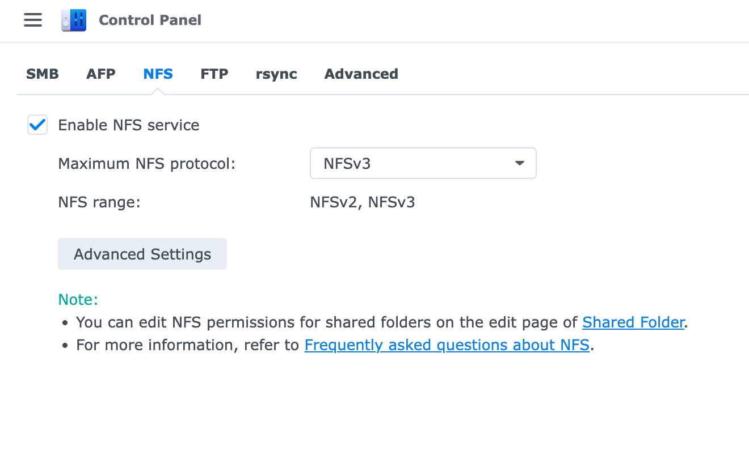Uncheck the Enable NFS service checkbox
Viewport: 749px width, 468px height.
tap(37, 125)
